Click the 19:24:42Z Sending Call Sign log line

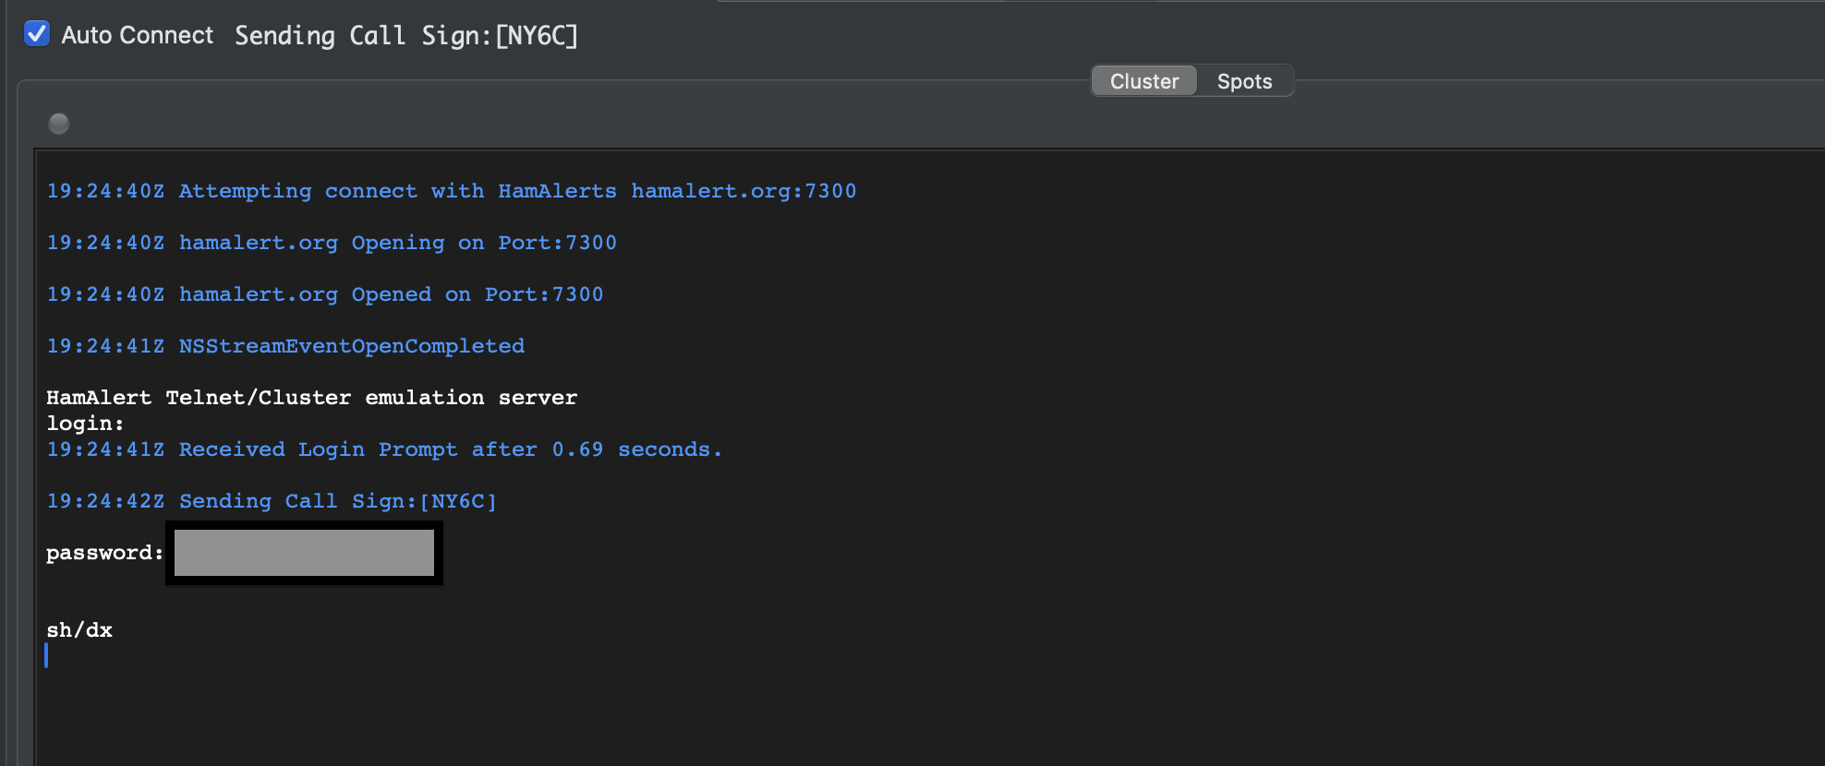pyautogui.click(x=272, y=501)
